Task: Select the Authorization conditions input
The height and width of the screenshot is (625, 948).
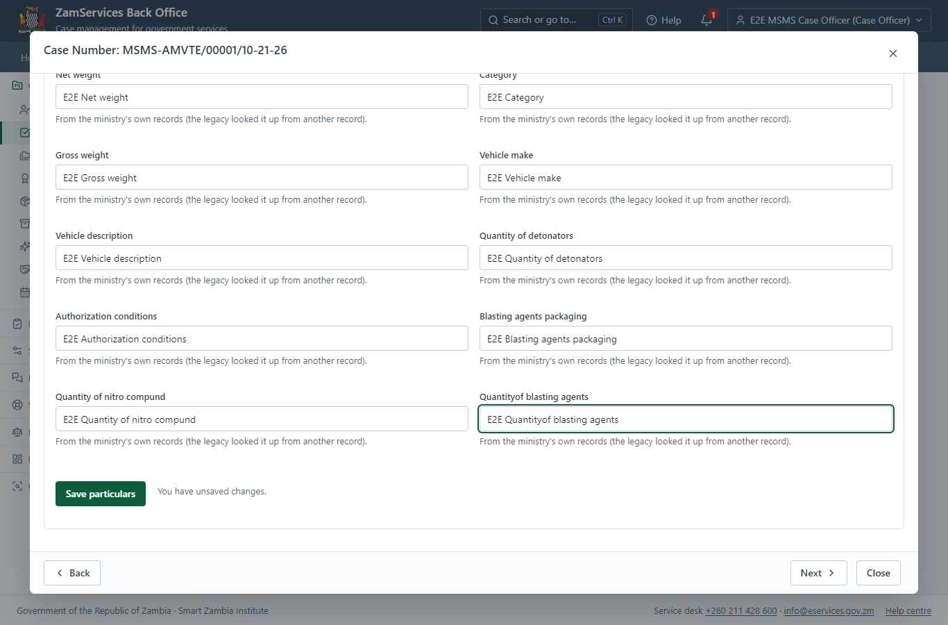Action: click(262, 338)
